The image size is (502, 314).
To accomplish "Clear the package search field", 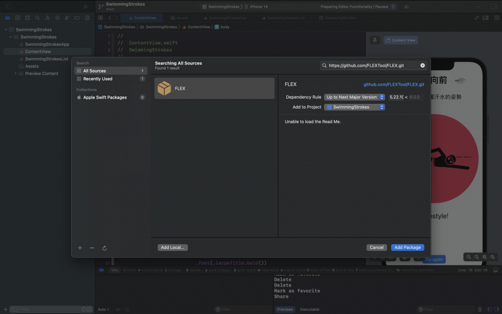I will pyautogui.click(x=423, y=65).
